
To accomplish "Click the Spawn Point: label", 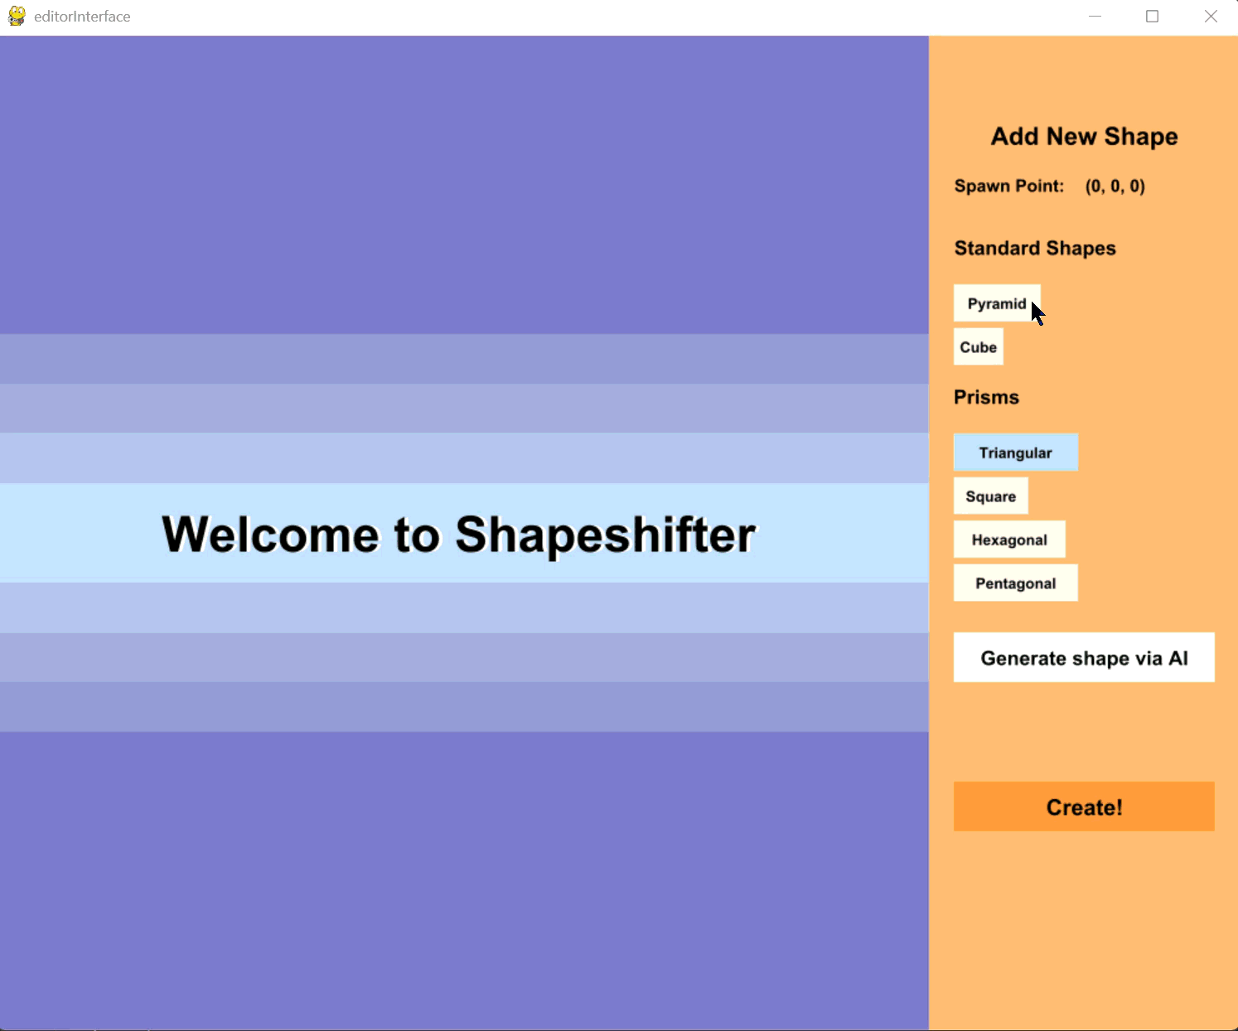I will coord(1009,186).
